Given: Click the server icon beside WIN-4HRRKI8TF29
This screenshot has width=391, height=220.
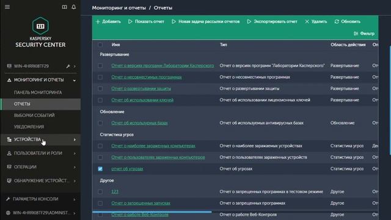Looking at the screenshot, I should (9, 66).
